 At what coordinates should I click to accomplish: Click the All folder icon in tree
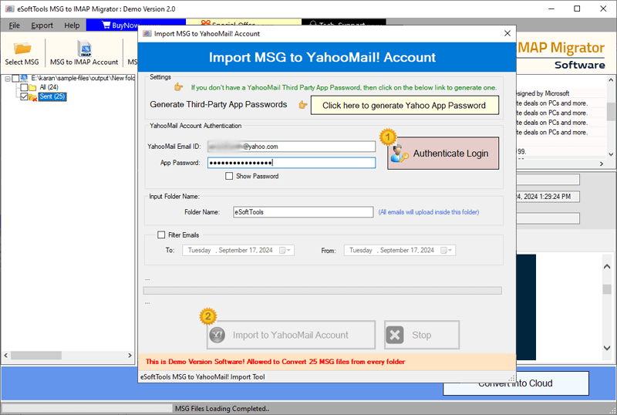pyautogui.click(x=32, y=87)
